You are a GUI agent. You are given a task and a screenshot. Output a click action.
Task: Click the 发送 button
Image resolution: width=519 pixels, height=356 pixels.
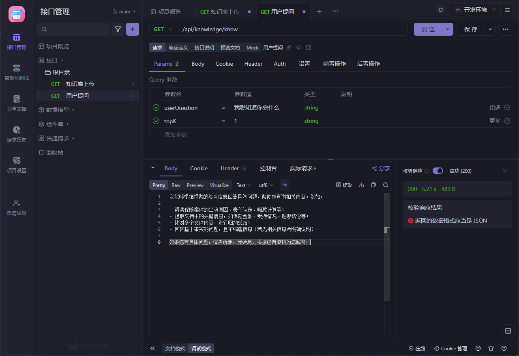(x=428, y=29)
